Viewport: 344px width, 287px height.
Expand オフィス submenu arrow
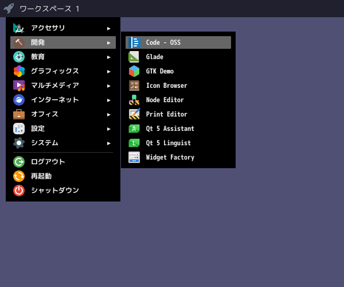click(108, 115)
